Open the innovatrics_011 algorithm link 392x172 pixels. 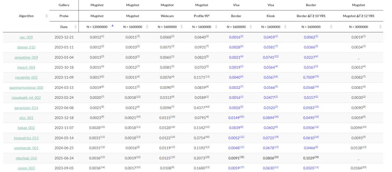click(x=26, y=138)
